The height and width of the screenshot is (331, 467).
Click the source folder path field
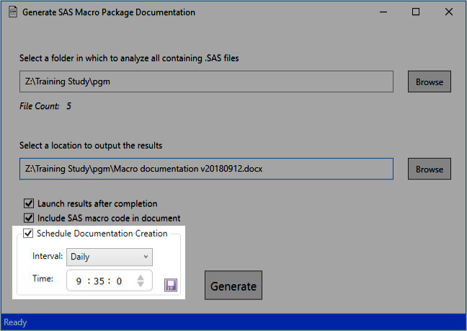[x=206, y=81]
